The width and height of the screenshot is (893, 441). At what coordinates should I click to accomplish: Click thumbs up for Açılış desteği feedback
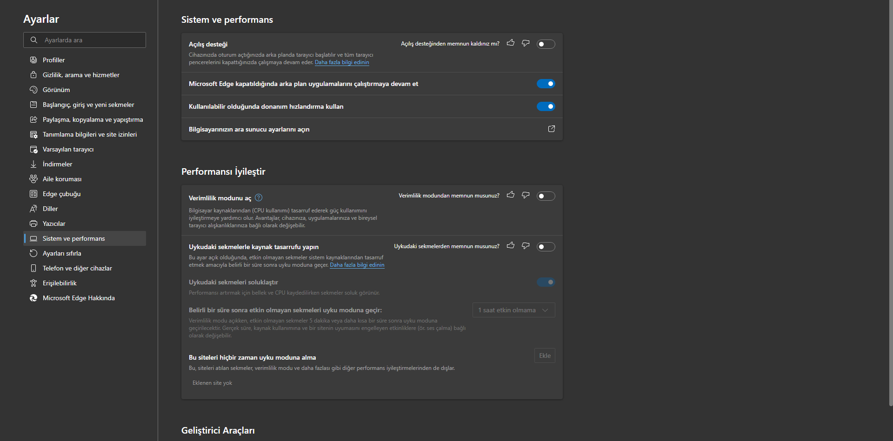point(511,43)
